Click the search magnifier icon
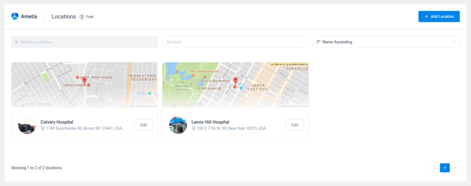Image resolution: width=471 pixels, height=186 pixels. point(16,42)
